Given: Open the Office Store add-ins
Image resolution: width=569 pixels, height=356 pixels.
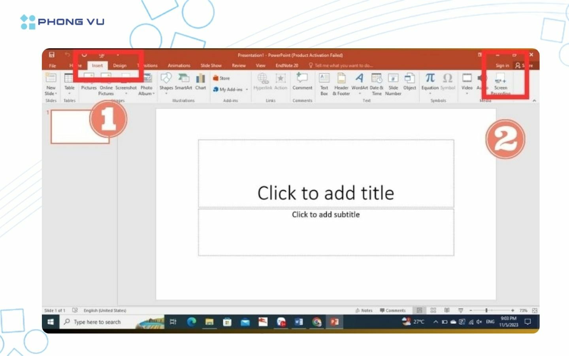Looking at the screenshot, I should (x=221, y=78).
